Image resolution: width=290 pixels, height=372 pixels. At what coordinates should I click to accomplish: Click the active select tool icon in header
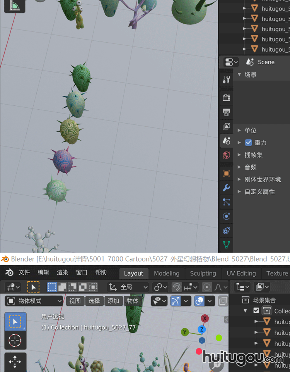click(33, 287)
